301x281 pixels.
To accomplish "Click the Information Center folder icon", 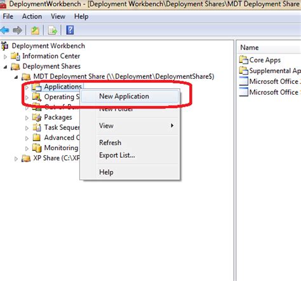I will [15, 56].
